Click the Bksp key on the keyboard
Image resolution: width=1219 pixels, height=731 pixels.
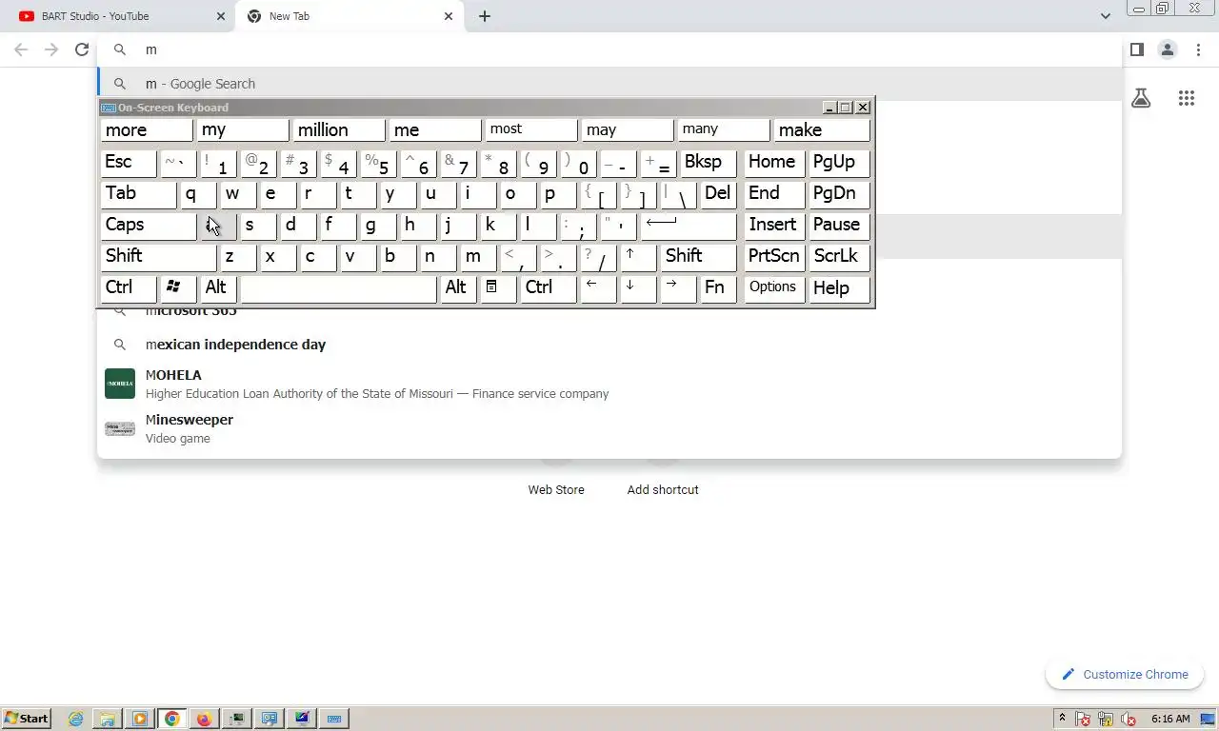click(x=709, y=163)
